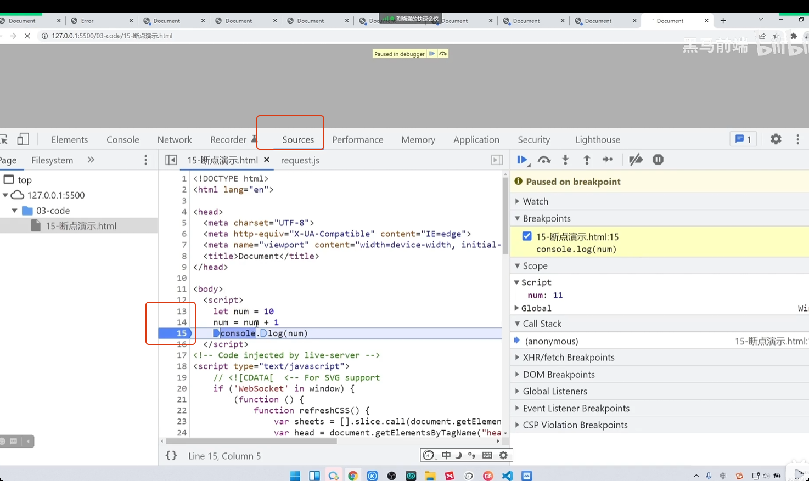Open the Performance panel
The image size is (809, 481).
tap(358, 139)
